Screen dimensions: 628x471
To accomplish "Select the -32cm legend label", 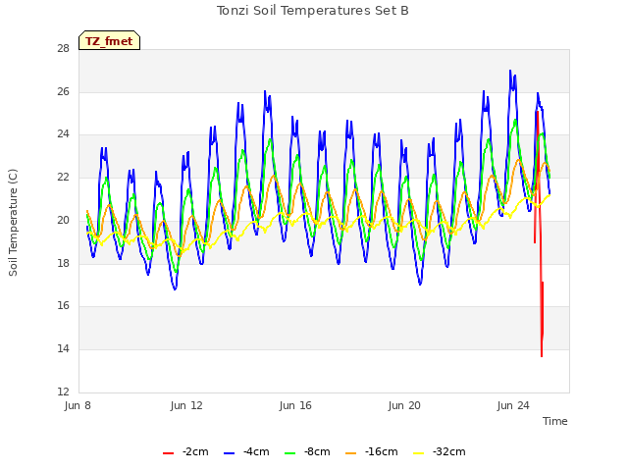I will pyautogui.click(x=449, y=452).
